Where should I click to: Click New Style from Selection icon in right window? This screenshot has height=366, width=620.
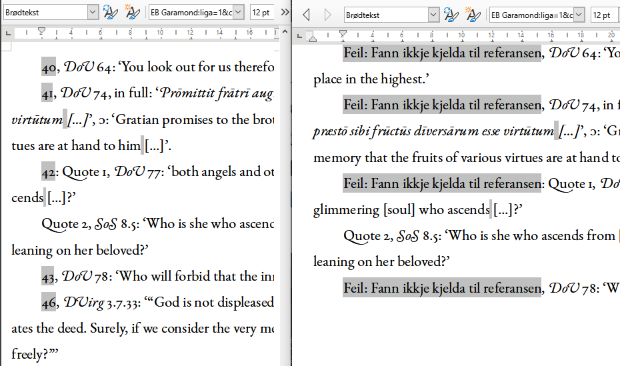473,15
